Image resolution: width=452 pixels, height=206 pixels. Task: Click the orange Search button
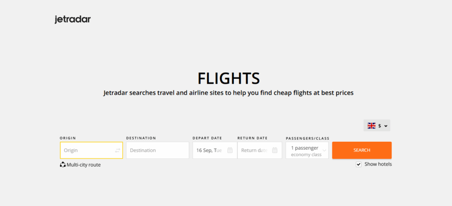tap(362, 150)
